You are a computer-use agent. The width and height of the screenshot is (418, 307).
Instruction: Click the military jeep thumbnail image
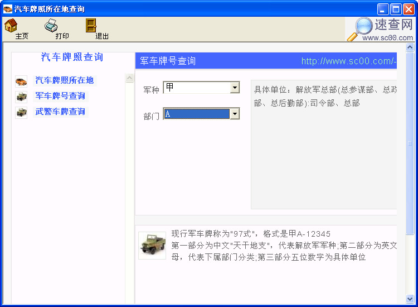pyautogui.click(x=152, y=246)
